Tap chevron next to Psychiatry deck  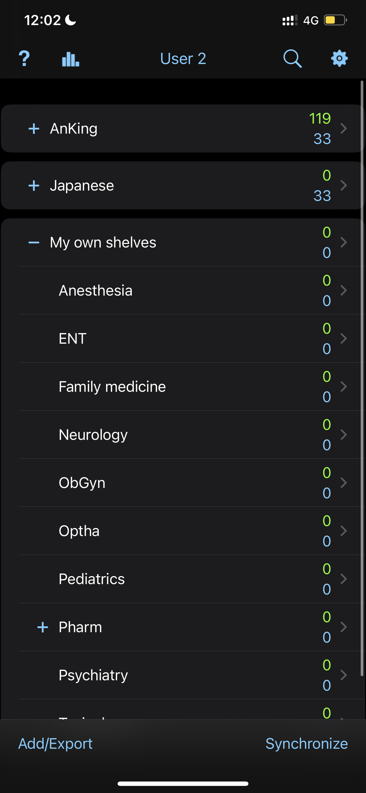[344, 675]
